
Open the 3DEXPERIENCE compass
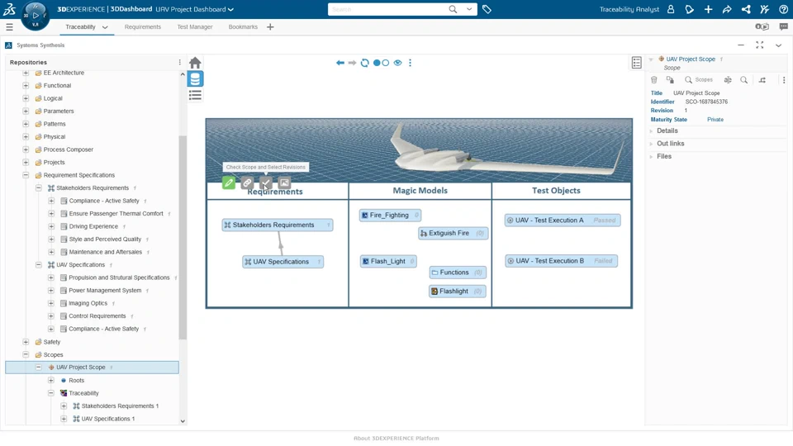[x=35, y=16]
